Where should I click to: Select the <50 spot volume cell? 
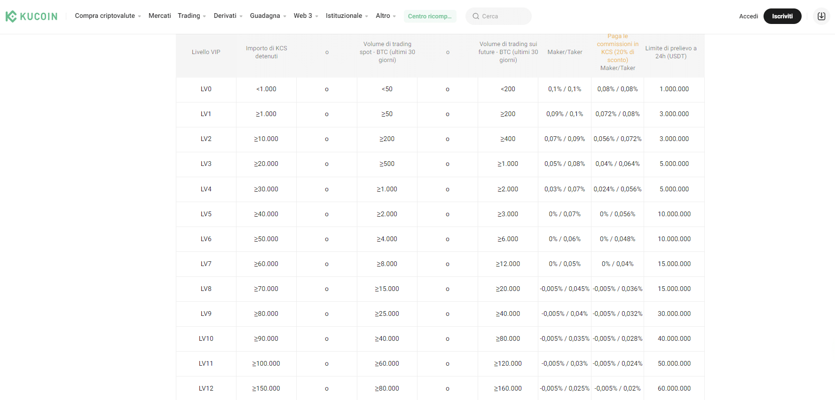[387, 89]
